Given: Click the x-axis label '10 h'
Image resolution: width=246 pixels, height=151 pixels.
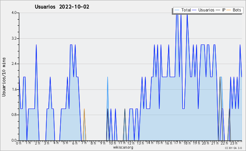Looking at the screenshot, I should [x=112, y=143].
